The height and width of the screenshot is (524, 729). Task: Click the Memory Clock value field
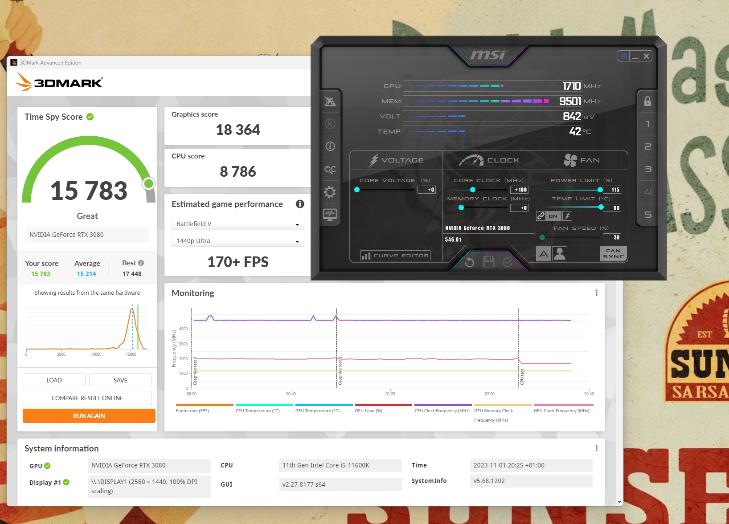coord(519,208)
